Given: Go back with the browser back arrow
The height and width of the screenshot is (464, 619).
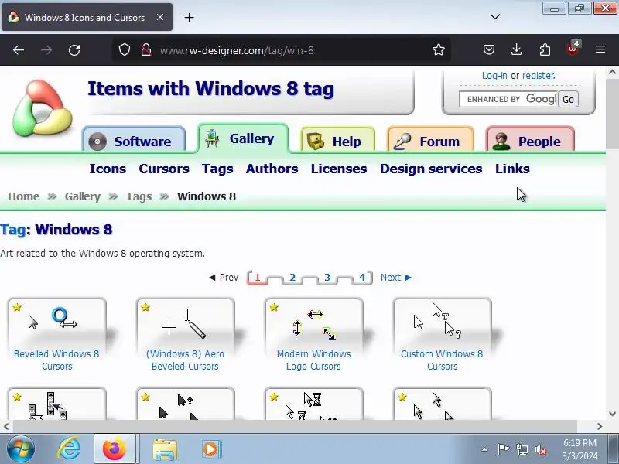Looking at the screenshot, I should click(19, 50).
